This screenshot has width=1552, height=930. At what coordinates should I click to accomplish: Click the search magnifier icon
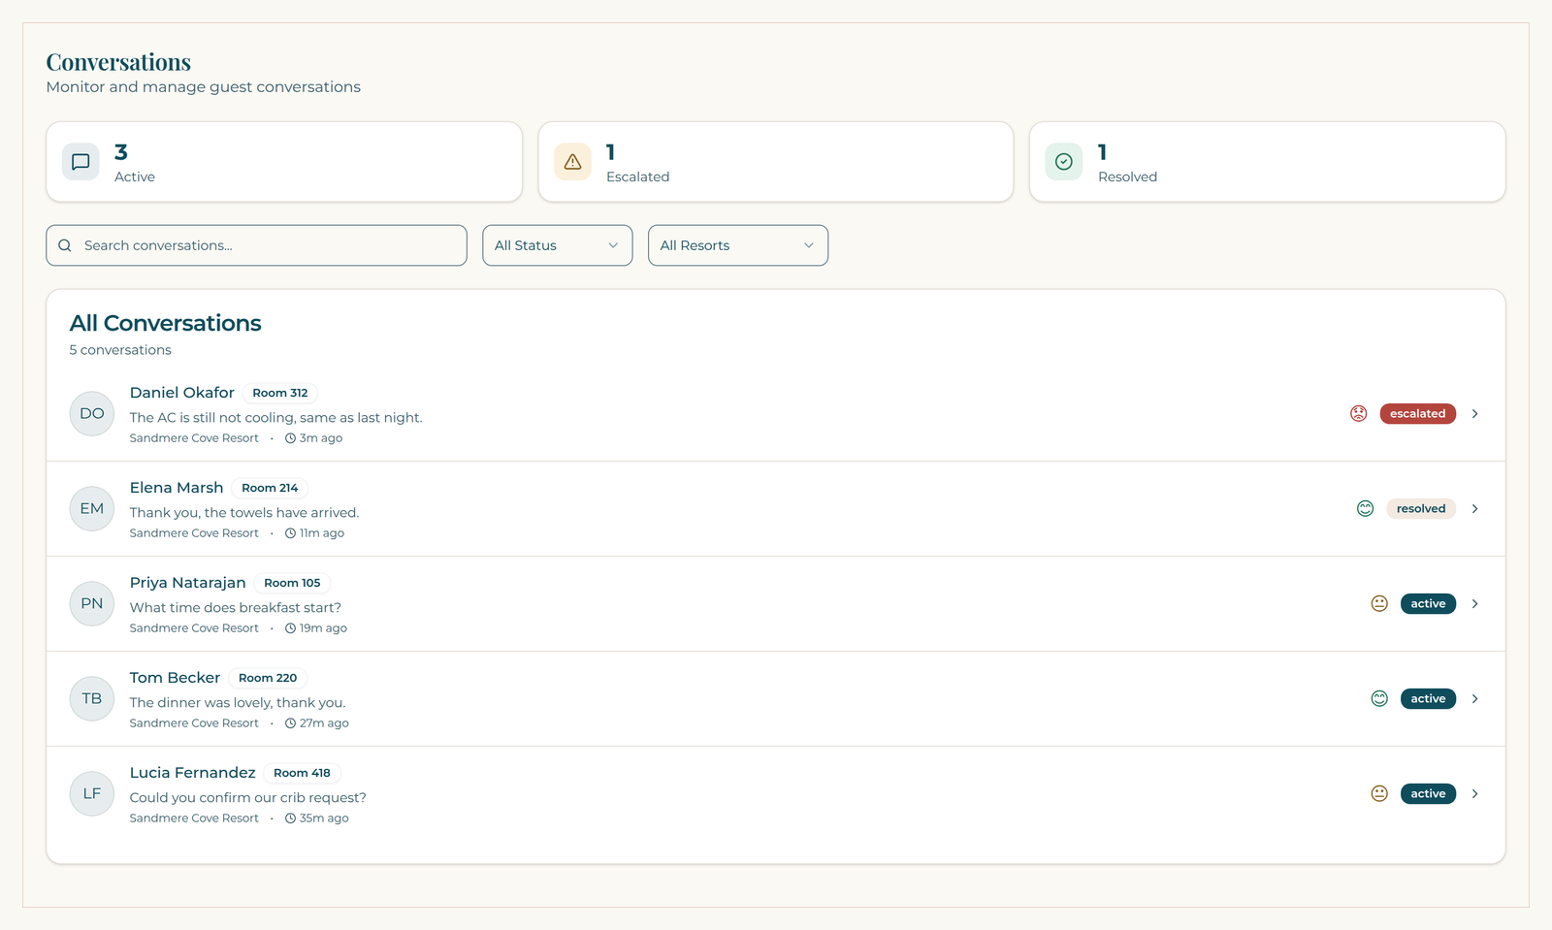65,245
